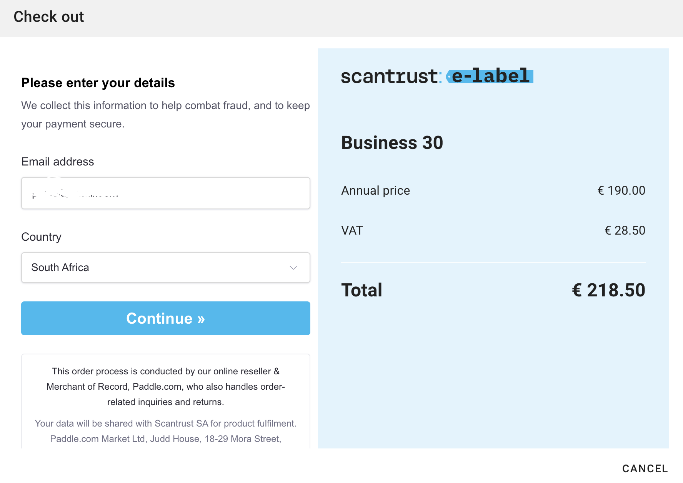This screenshot has height=483, width=683.
Task: Click the Continue button
Action: (165, 318)
